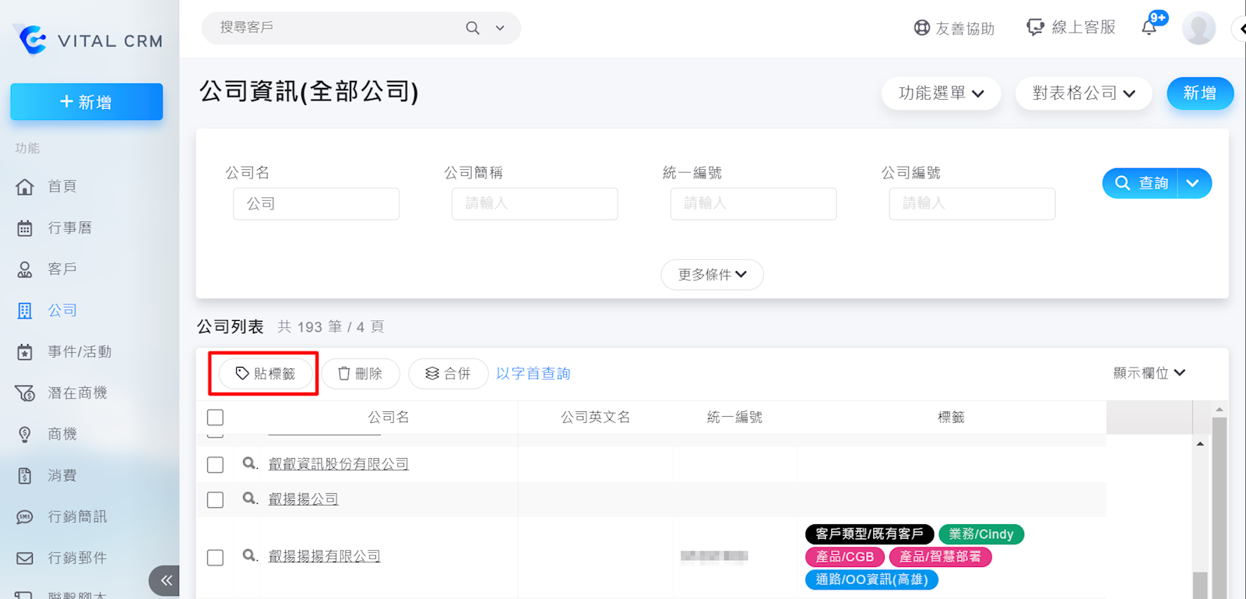Click the 公司簡稱 input field
The width and height of the screenshot is (1246, 599).
(x=534, y=204)
